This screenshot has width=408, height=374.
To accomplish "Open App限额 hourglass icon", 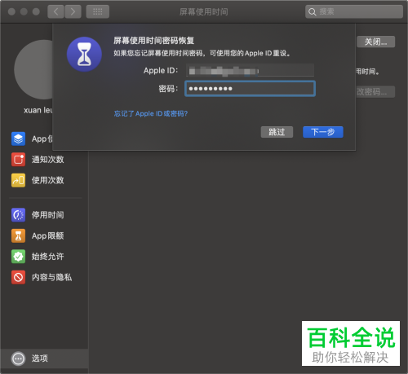I will click(x=18, y=235).
